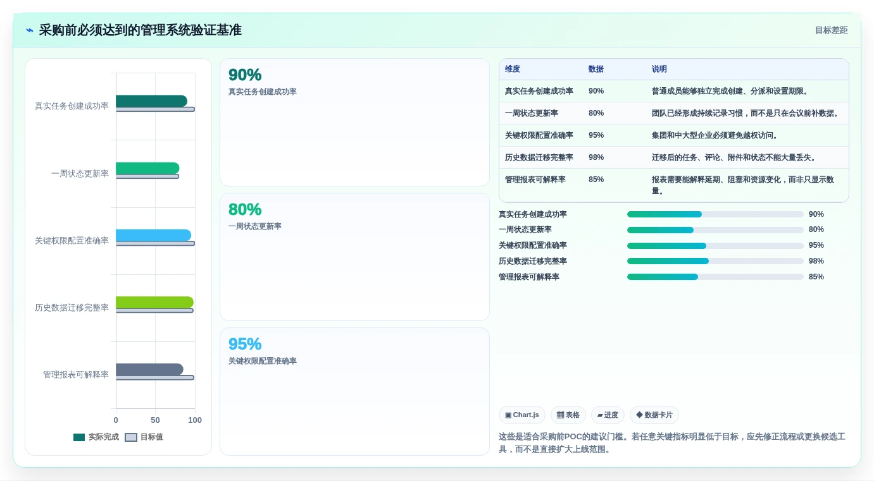Click the 关键权限配置准确率 progress bar at 95%
Image resolution: width=874 pixels, height=481 pixels.
(x=715, y=246)
